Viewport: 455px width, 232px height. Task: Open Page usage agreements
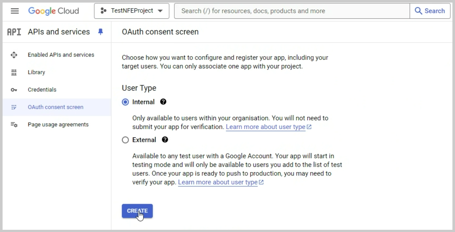tap(57, 125)
